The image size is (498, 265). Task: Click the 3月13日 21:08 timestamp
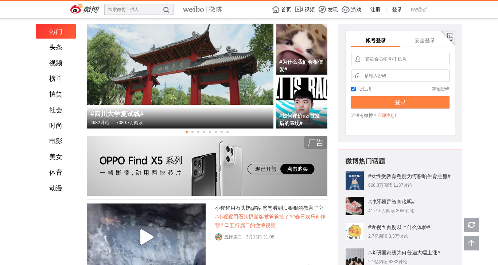(260, 237)
